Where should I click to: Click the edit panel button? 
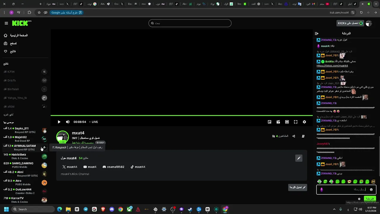pos(298,188)
